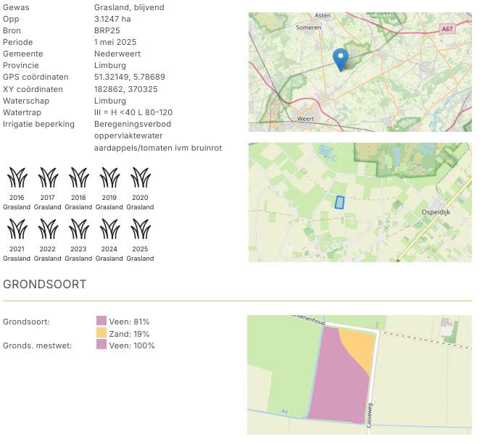This screenshot has height=444, width=490.
Task: Click the 2025 grassland crop icon
Action: pyautogui.click(x=141, y=229)
